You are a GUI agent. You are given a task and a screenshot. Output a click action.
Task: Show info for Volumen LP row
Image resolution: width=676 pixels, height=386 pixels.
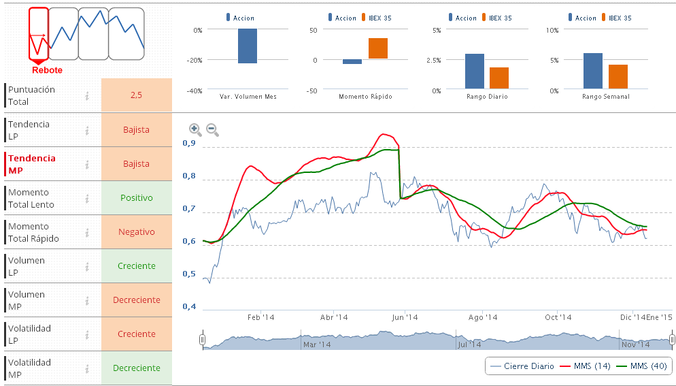point(87,266)
